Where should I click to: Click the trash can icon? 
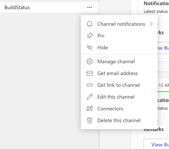[90, 120]
